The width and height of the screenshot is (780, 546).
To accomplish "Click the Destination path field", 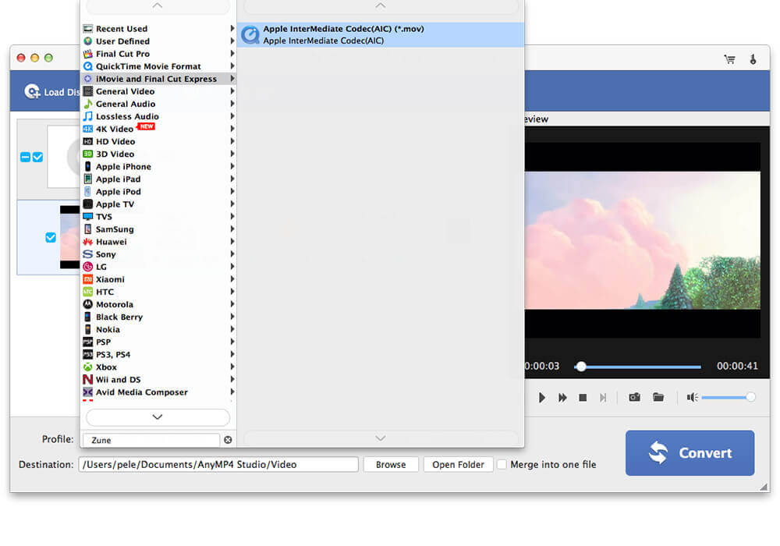I will click(218, 464).
